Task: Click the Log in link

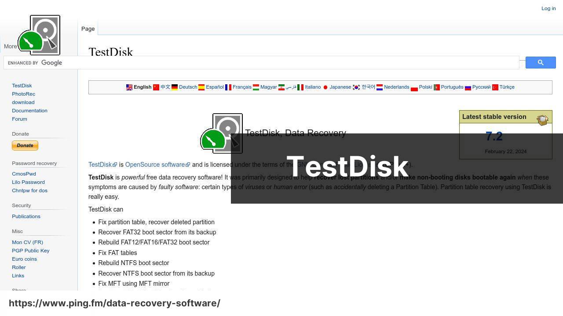Action: tap(548, 8)
